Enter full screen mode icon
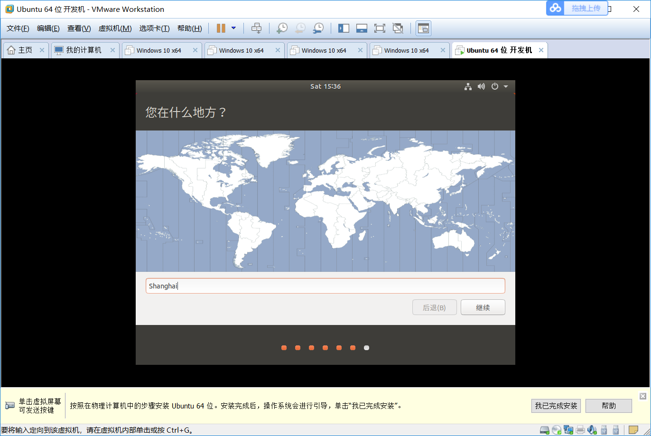651x436 pixels. (x=380, y=28)
